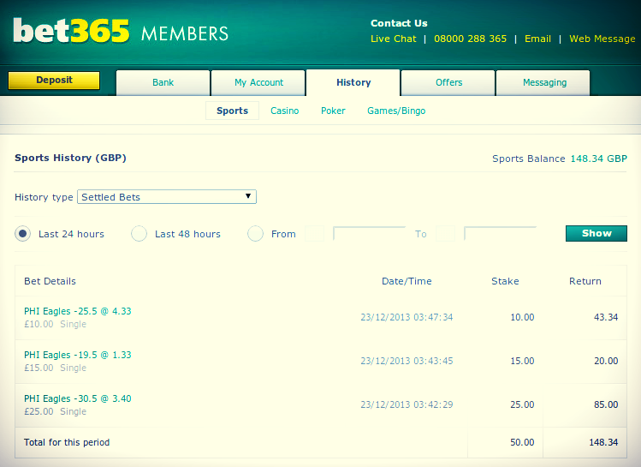
Task: Click the 08000 288 365 phone link
Action: pos(470,39)
